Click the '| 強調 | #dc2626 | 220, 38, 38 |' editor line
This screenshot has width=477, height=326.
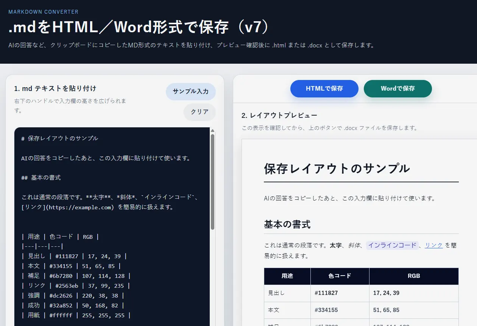pos(73,296)
